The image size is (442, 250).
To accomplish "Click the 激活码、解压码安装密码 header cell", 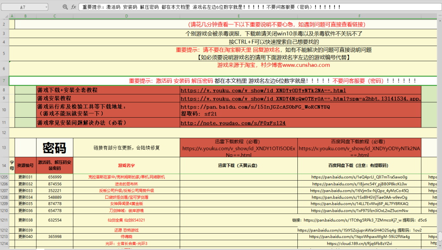I will 55,166.
